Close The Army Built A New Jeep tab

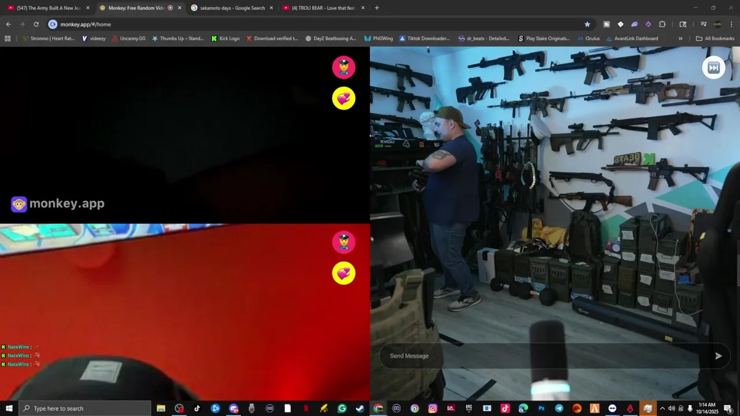click(88, 8)
